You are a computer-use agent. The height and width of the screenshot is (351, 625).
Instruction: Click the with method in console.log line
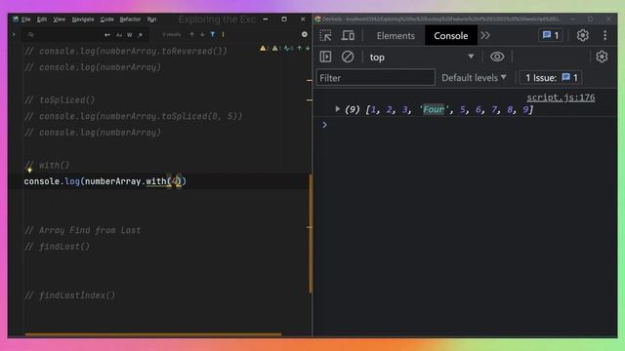click(156, 181)
